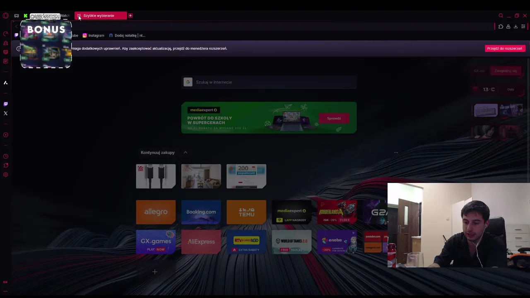This screenshot has height=298, width=530.
Task: Click the Oslo weather location
Action: click(511, 89)
